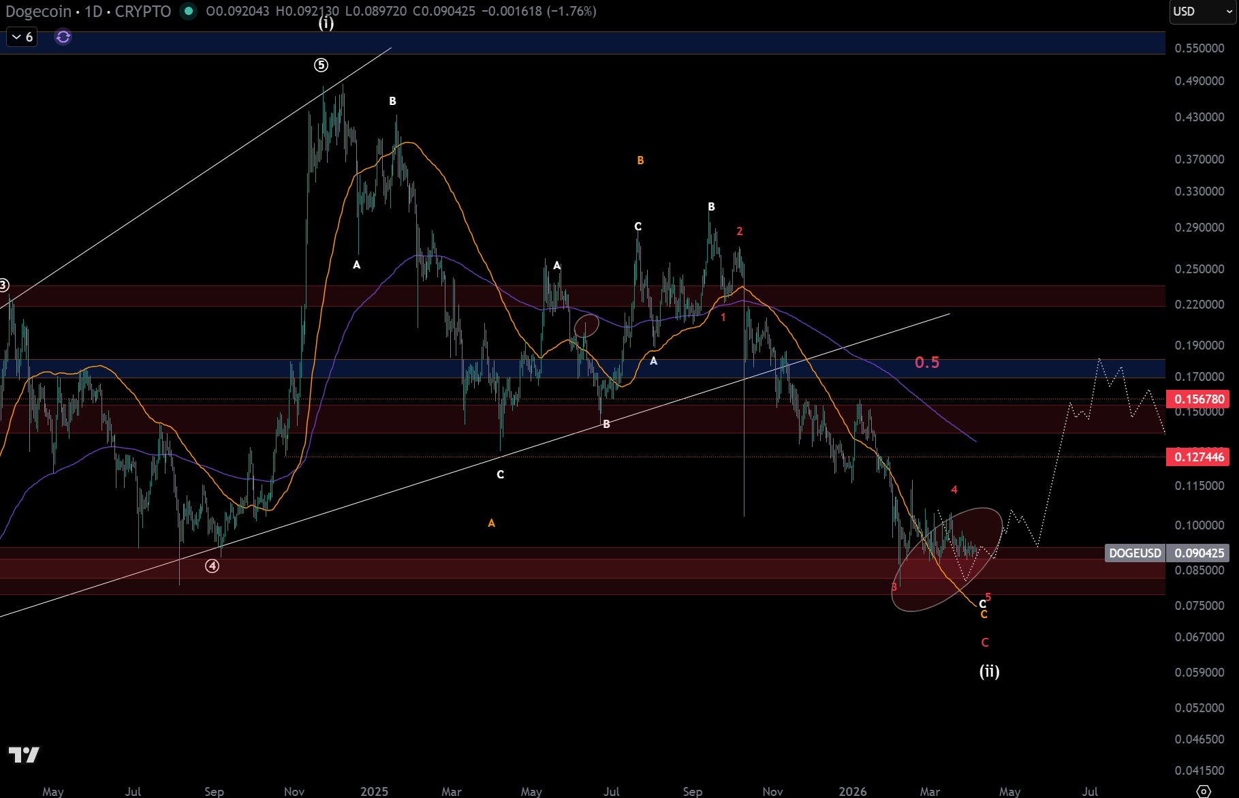Select the large ellipse near wave 5
Image resolution: width=1239 pixels, height=798 pixels.
[x=946, y=560]
